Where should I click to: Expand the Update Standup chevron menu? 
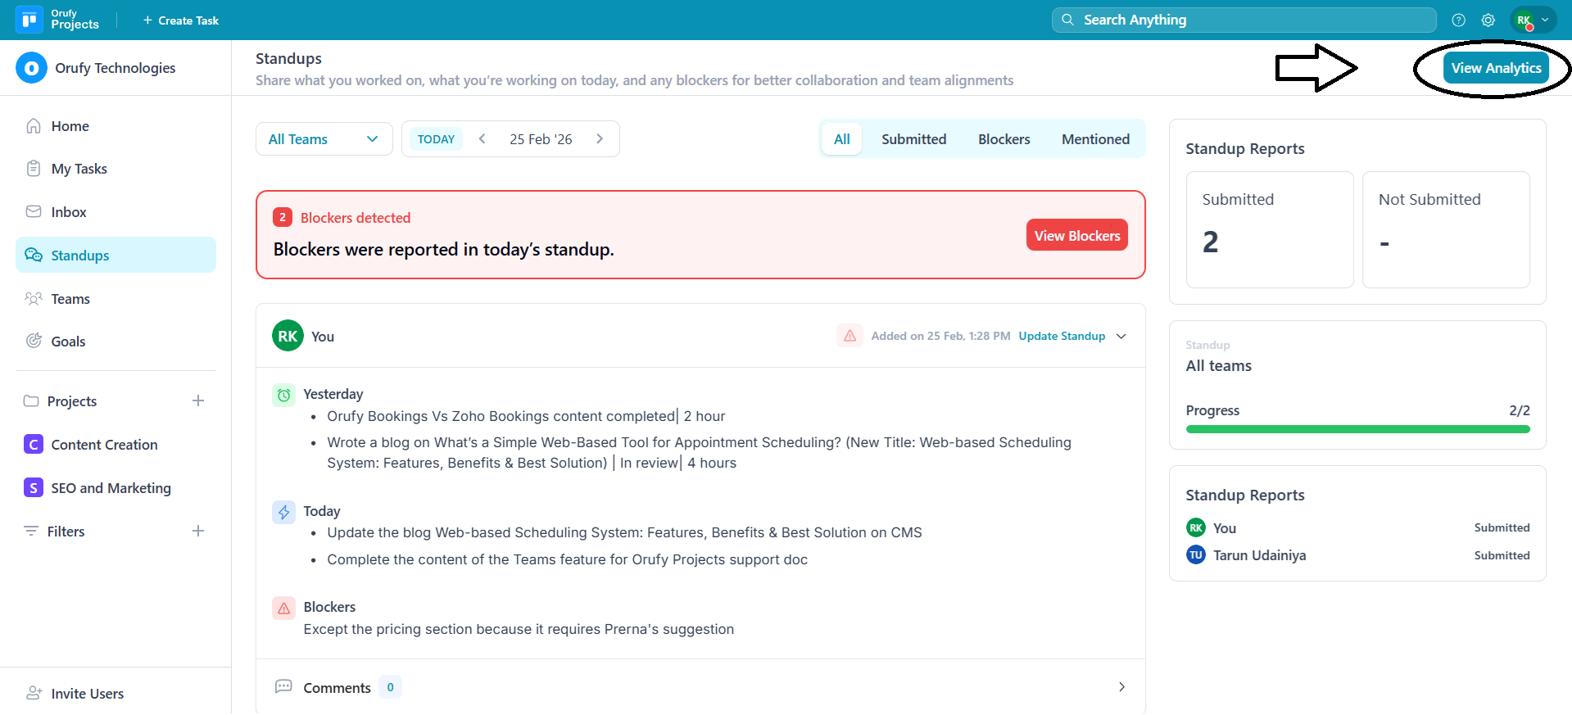pyautogui.click(x=1121, y=336)
